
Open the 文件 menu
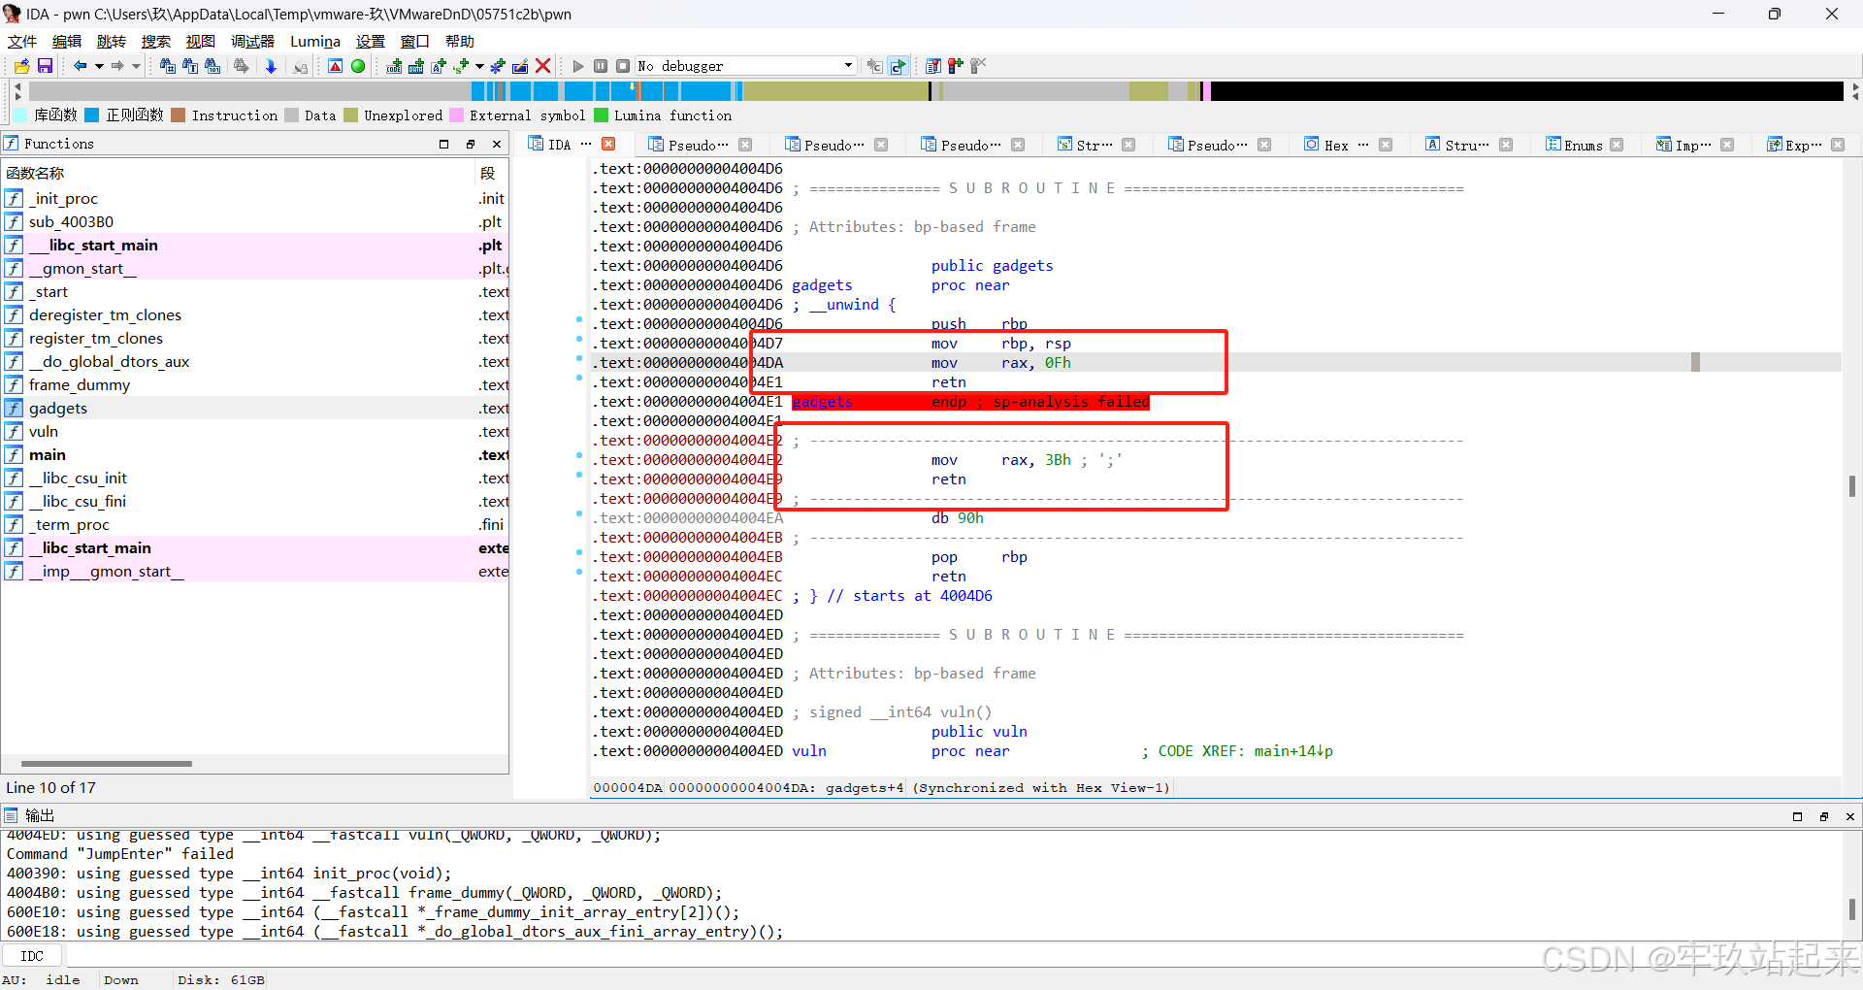(x=21, y=41)
